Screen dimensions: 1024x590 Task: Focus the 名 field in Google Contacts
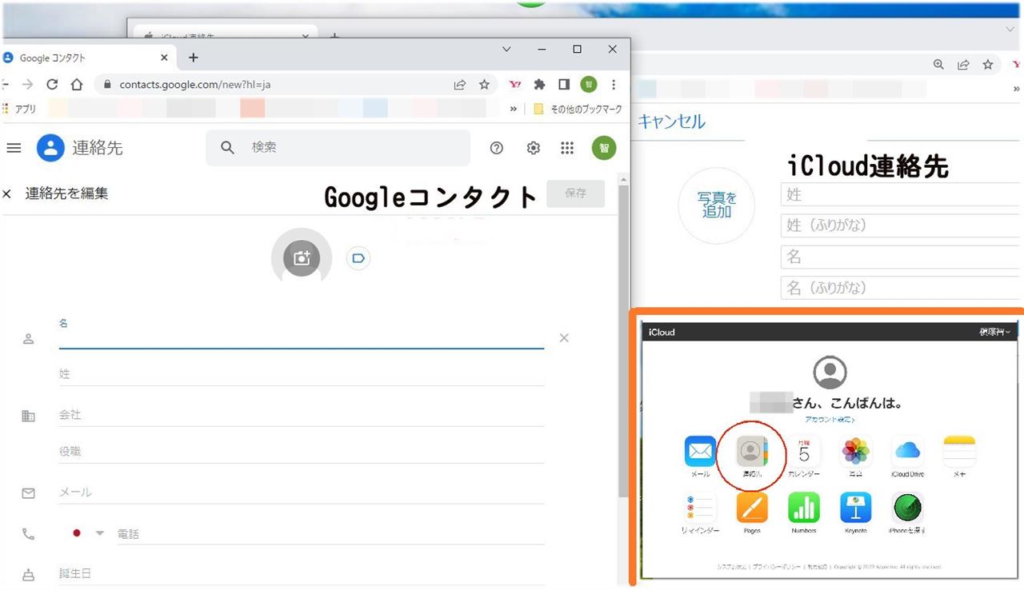pos(302,333)
